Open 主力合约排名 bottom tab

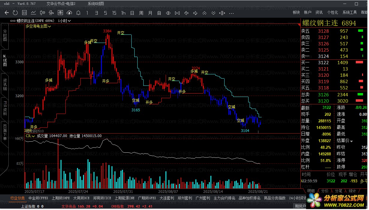[225, 198]
